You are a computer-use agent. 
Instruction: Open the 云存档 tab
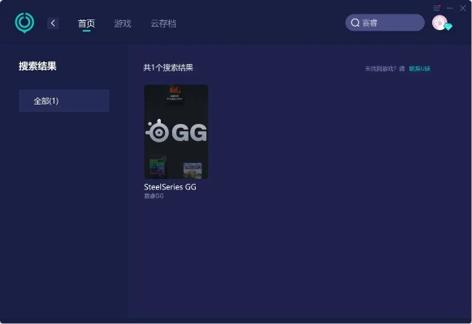163,23
